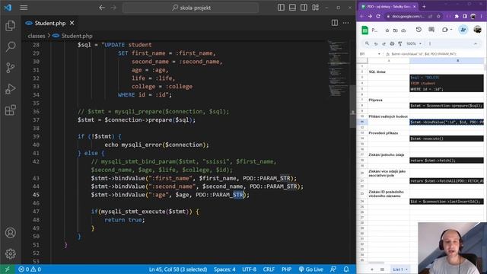The height and width of the screenshot is (274, 487).
Task: Open the version history clock icon
Action: point(419,30)
